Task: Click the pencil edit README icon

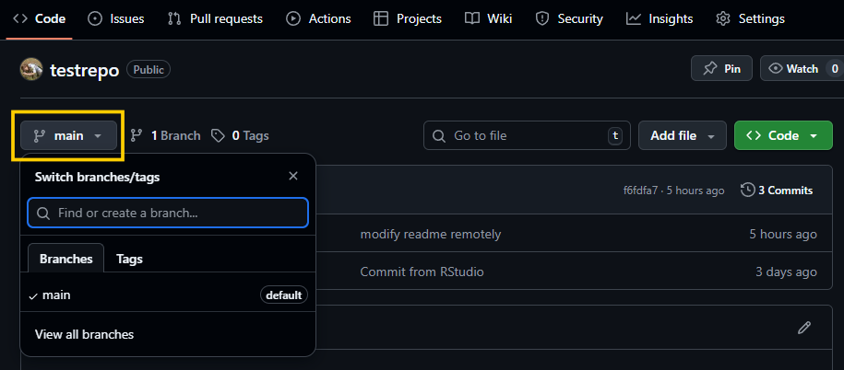Action: [804, 327]
